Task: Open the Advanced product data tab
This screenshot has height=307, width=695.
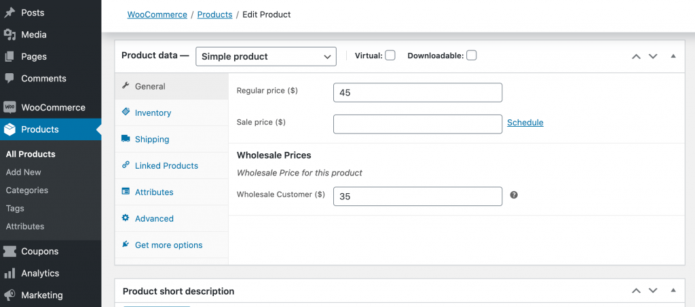Action: click(172, 218)
